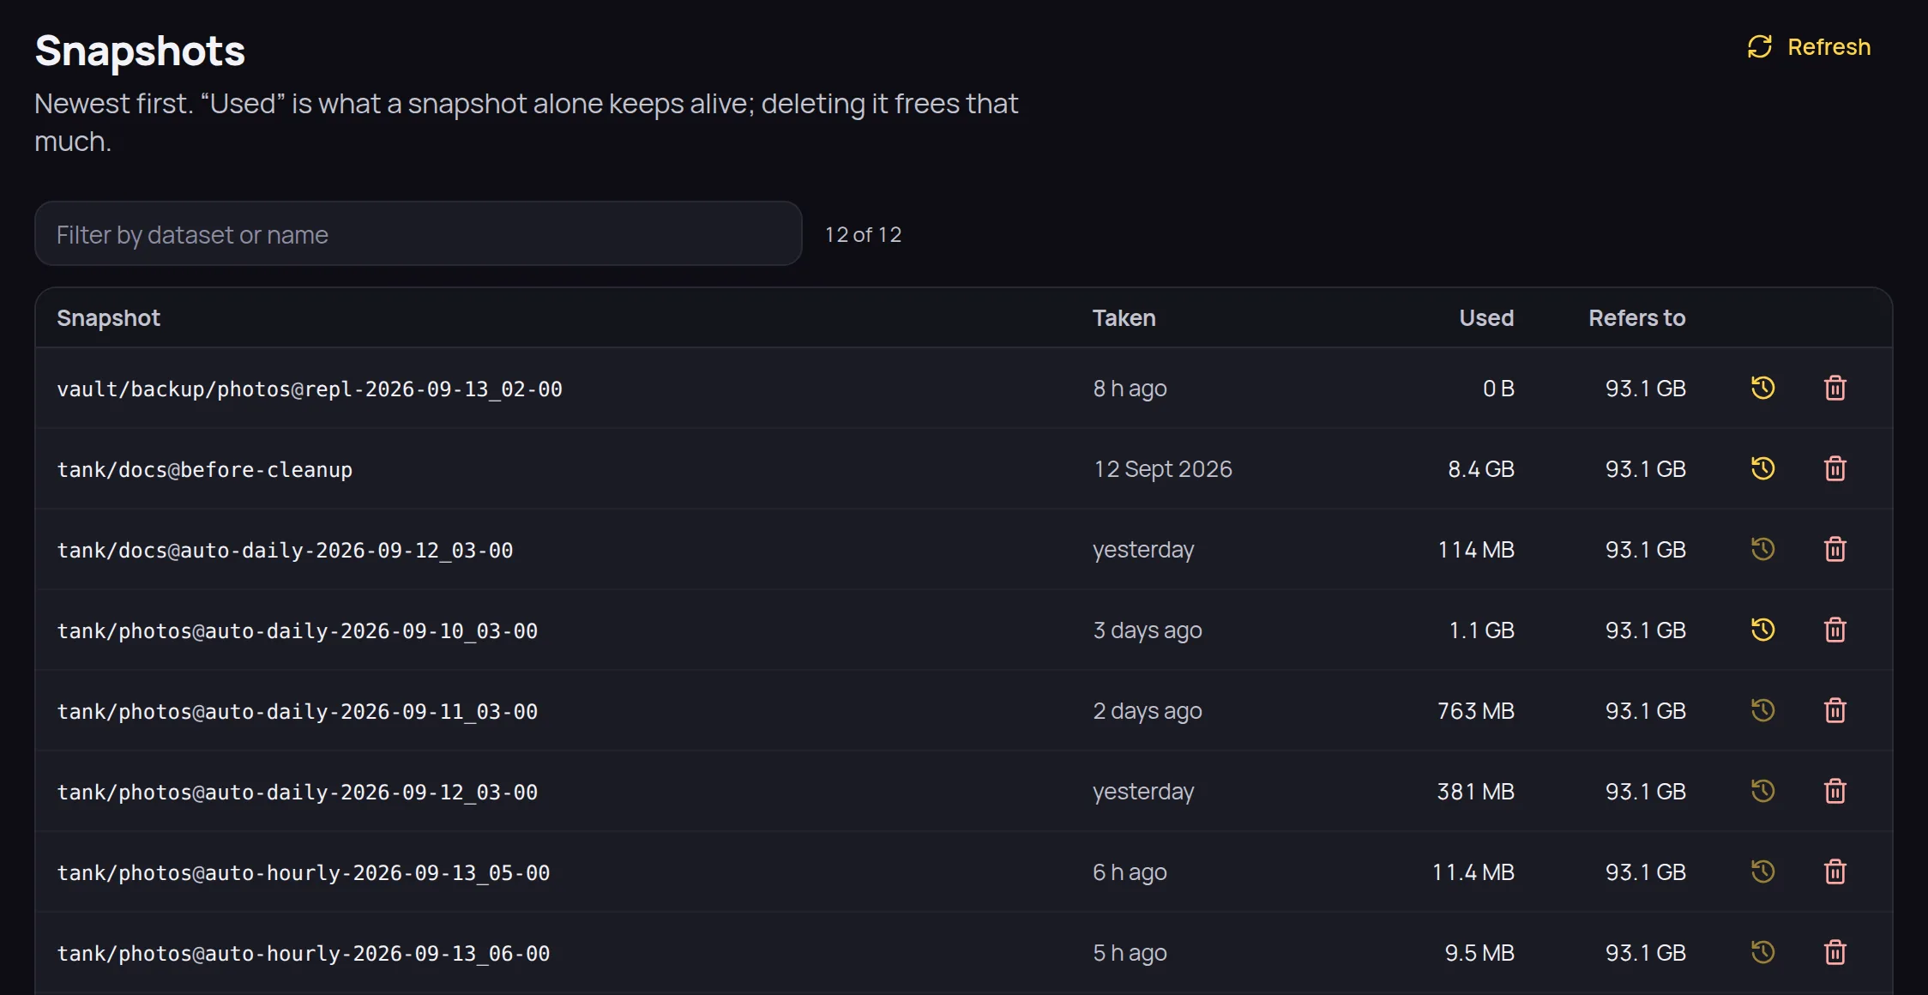Click the 0 B used value
Screen dimensions: 1928x995
1498,389
